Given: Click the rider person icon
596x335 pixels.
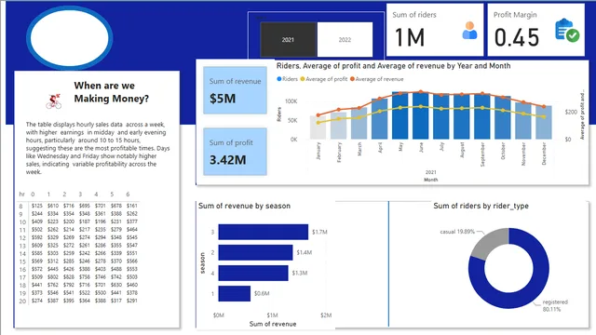Looking at the screenshot, I should [469, 31].
